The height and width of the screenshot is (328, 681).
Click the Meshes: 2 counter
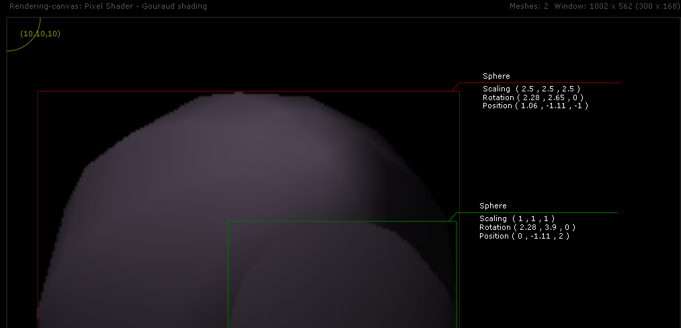(x=529, y=6)
